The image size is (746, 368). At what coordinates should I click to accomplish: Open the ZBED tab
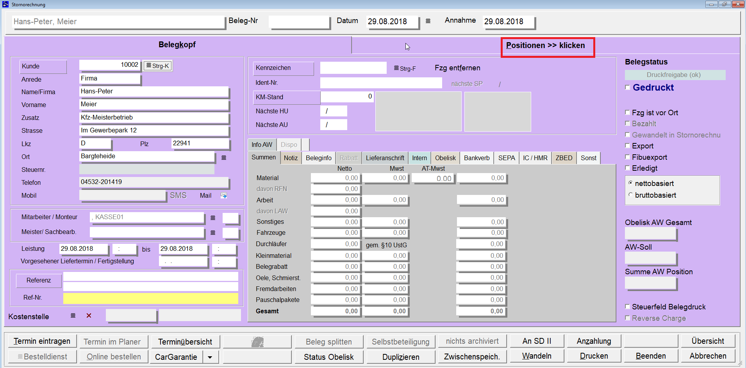coord(564,158)
